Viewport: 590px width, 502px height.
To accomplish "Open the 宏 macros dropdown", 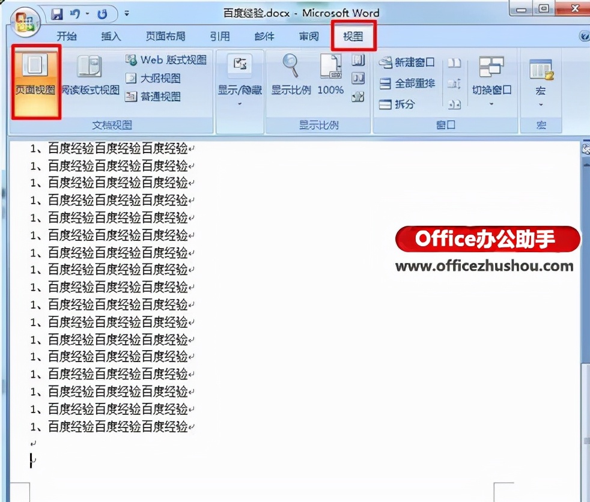I will tap(541, 83).
